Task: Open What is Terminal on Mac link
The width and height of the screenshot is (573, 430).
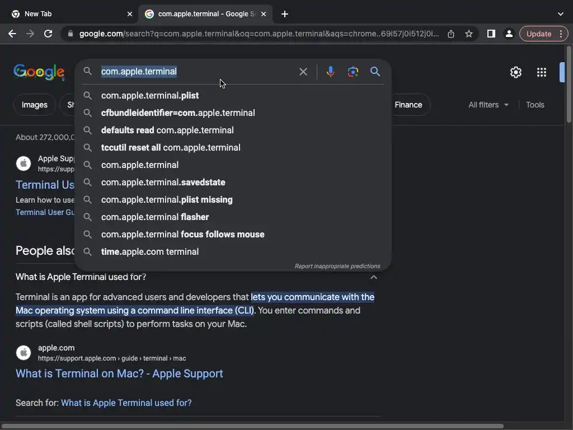Action: 119,373
